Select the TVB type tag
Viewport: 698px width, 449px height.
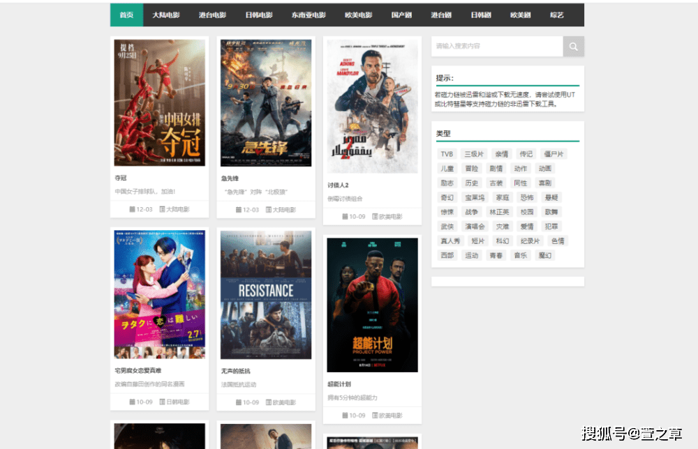pos(447,154)
